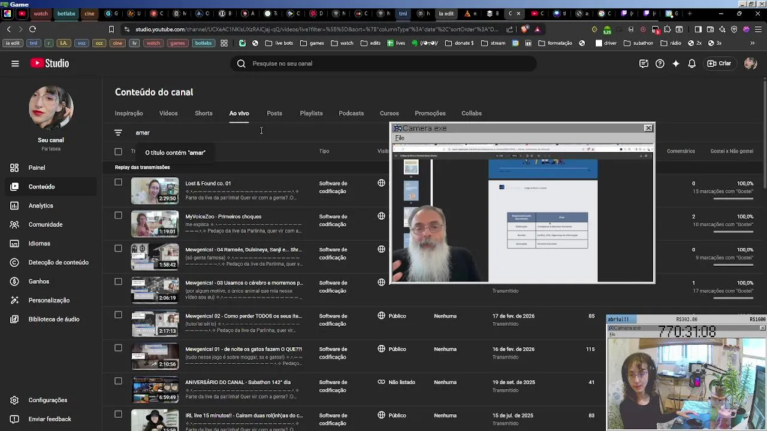Open the notifications bell
Image resolution: width=767 pixels, height=431 pixels.
(692, 63)
